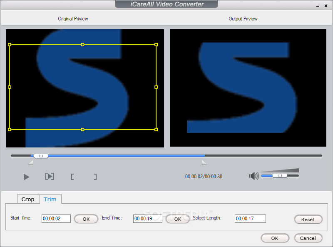333x247 pixels.
Task: Close the iCareAll Video Converter window
Action: tap(326, 6)
